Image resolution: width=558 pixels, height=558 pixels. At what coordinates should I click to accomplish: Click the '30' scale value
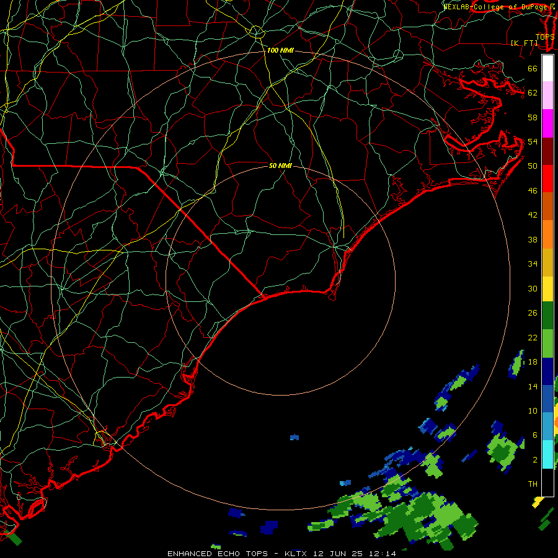coord(533,288)
